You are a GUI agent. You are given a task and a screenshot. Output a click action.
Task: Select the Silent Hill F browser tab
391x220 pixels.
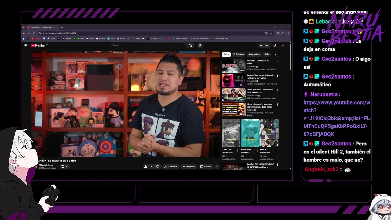point(42,27)
